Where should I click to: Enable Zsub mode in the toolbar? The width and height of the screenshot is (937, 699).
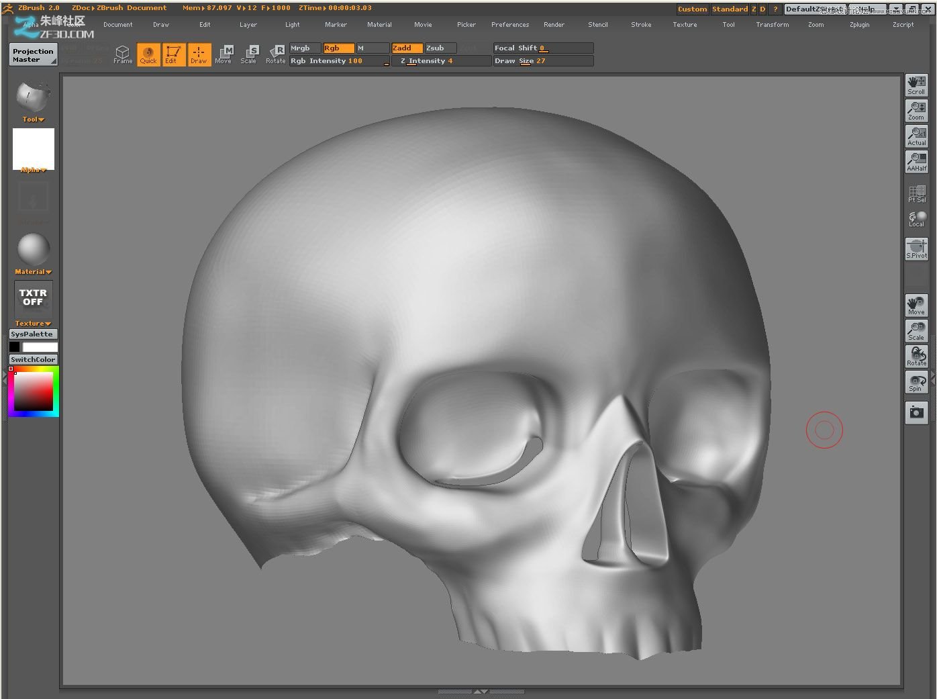(x=438, y=48)
